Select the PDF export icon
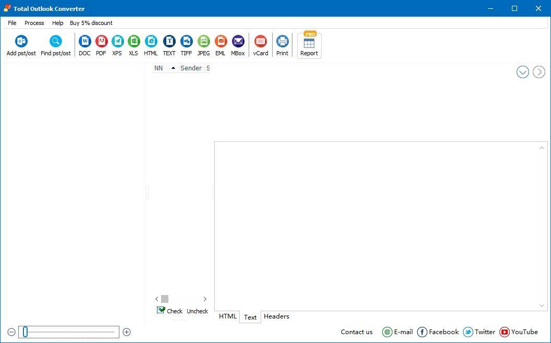This screenshot has height=343, width=551. point(101,42)
